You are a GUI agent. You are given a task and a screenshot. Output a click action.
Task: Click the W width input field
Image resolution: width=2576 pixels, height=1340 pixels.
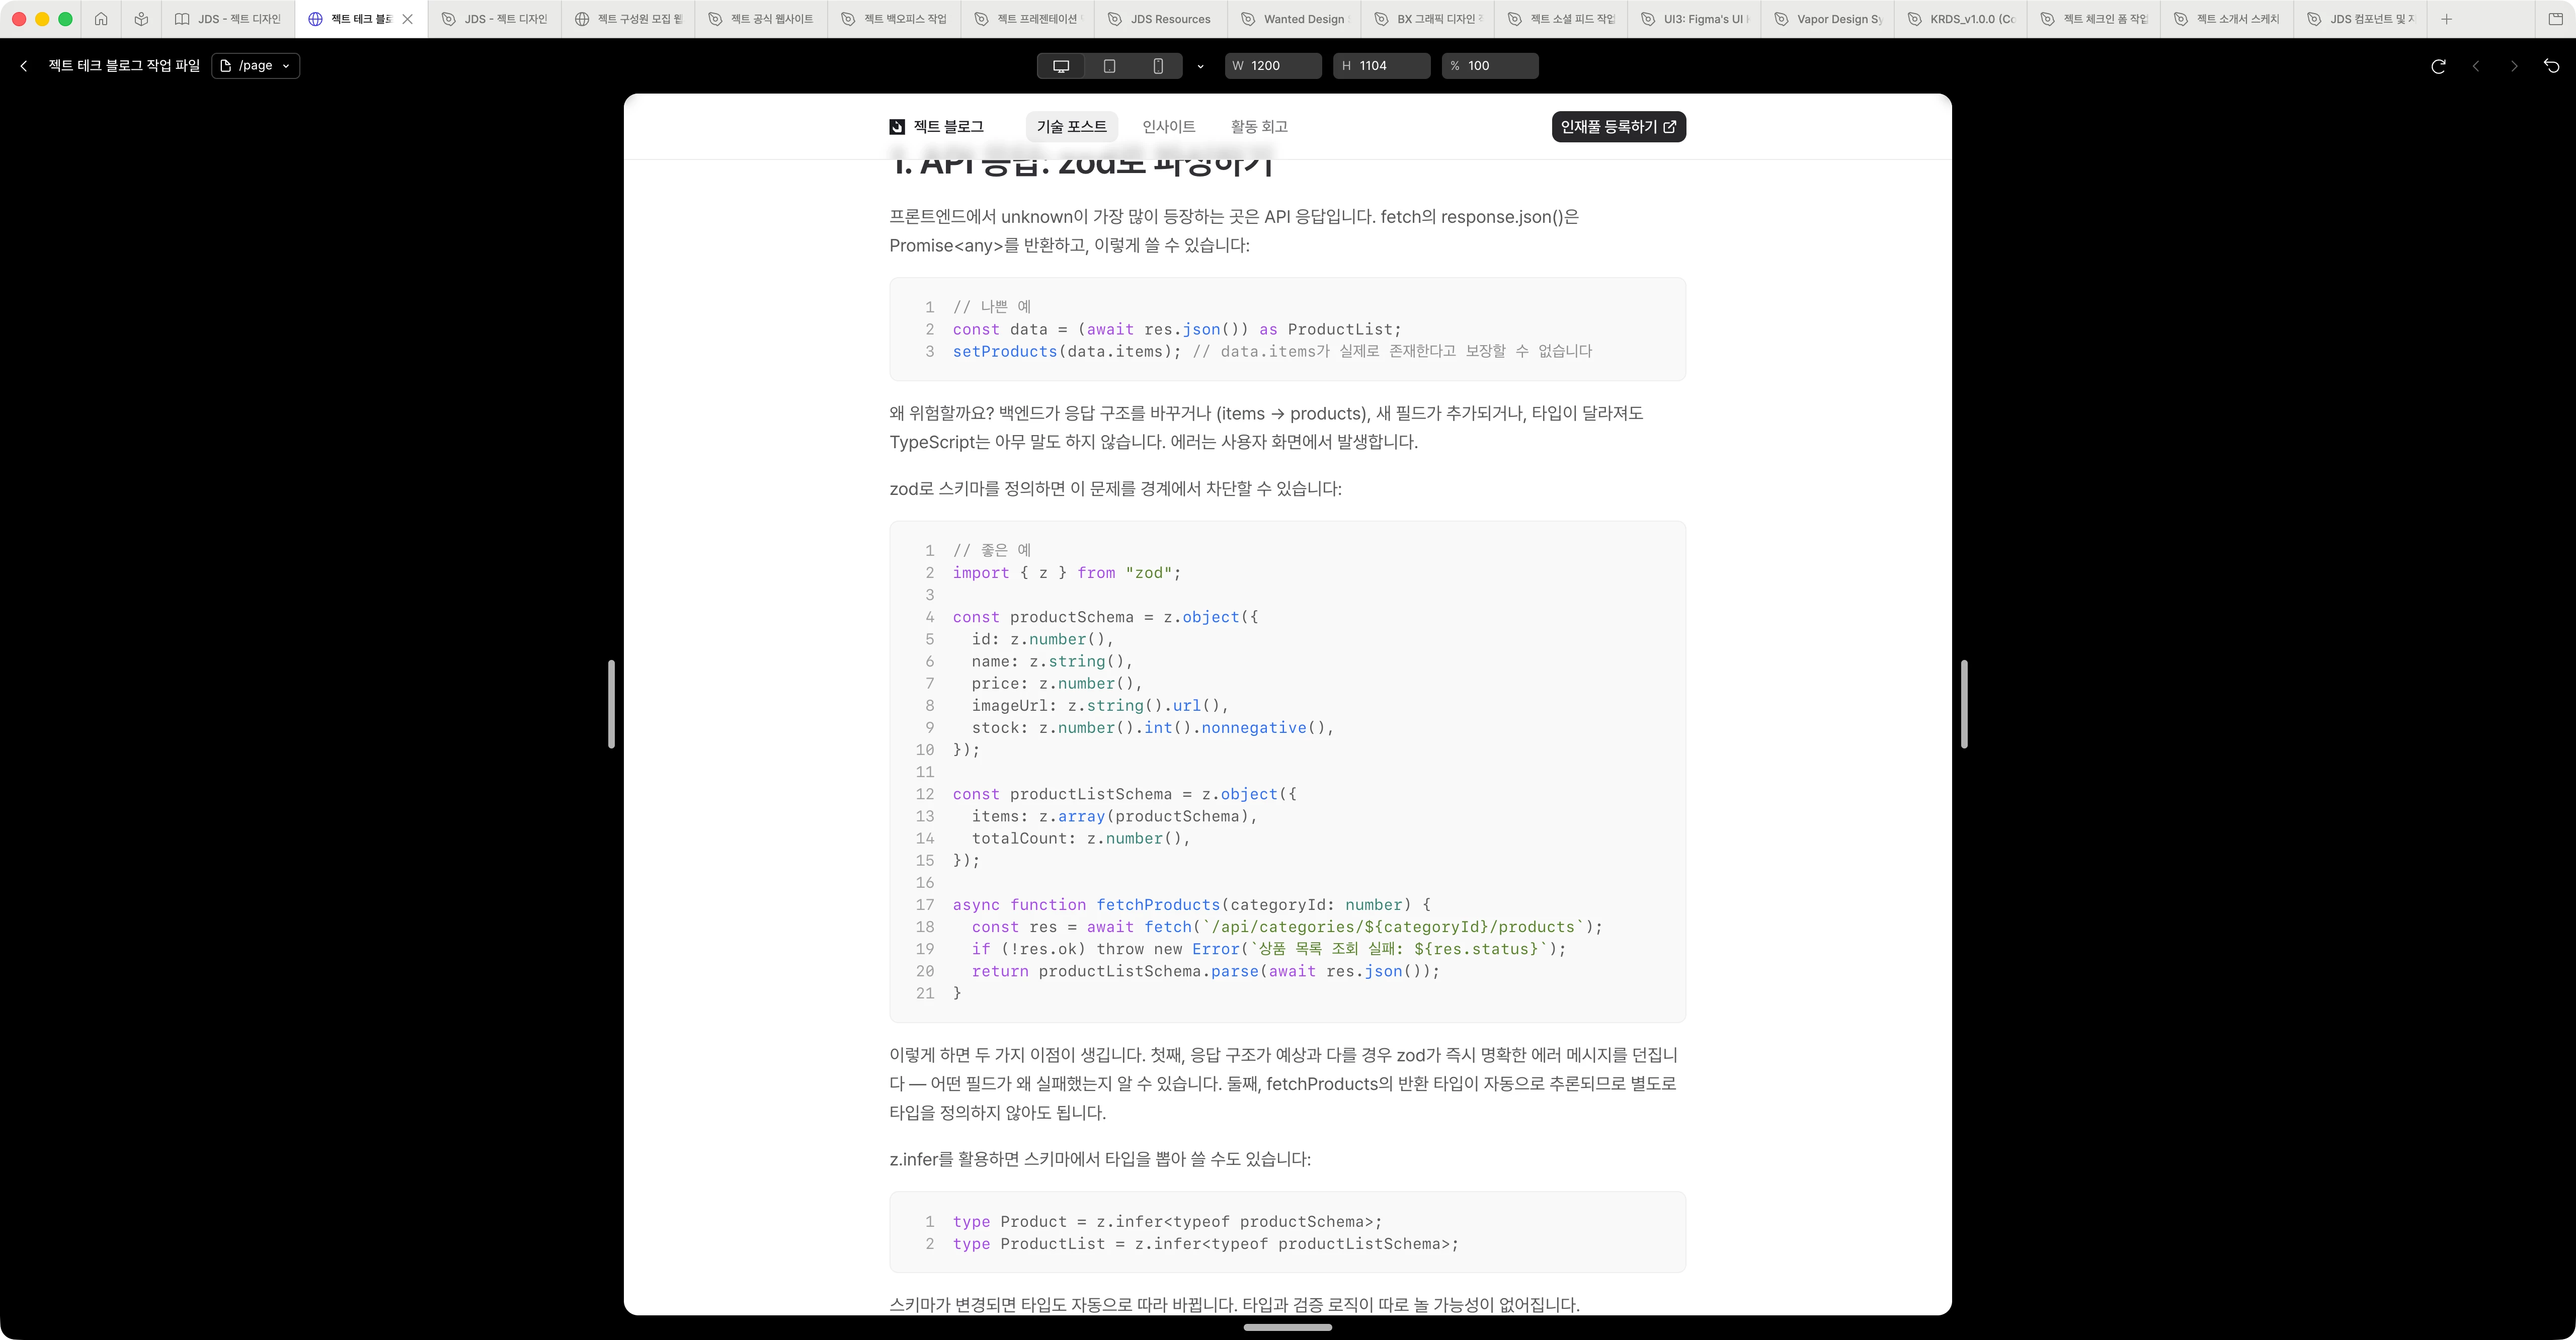[1273, 66]
